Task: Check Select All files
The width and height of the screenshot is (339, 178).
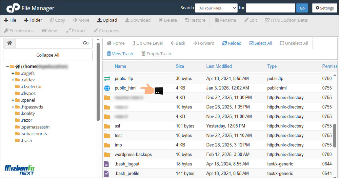Action: pos(261,43)
